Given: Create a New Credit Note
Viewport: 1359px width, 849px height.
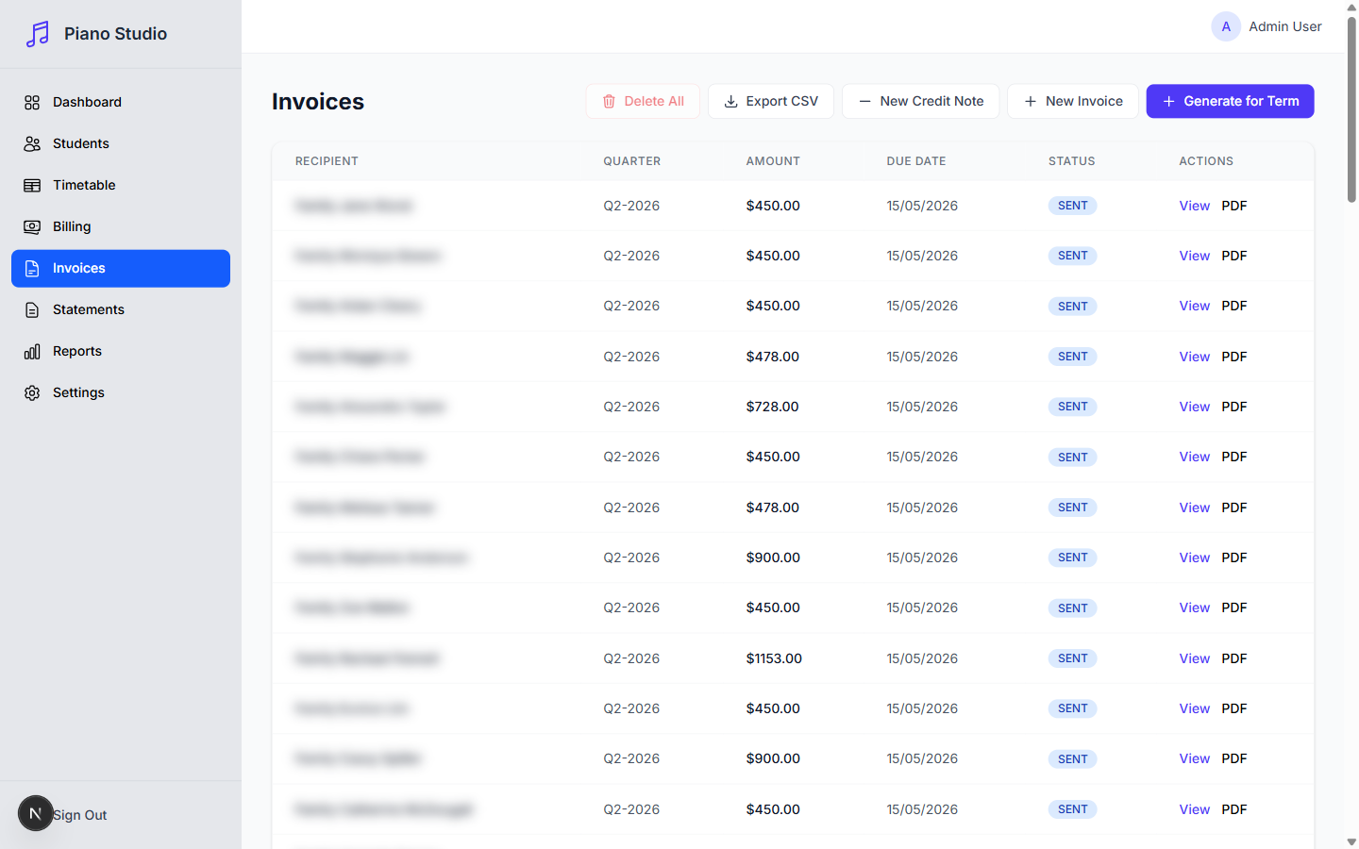Looking at the screenshot, I should coord(920,101).
